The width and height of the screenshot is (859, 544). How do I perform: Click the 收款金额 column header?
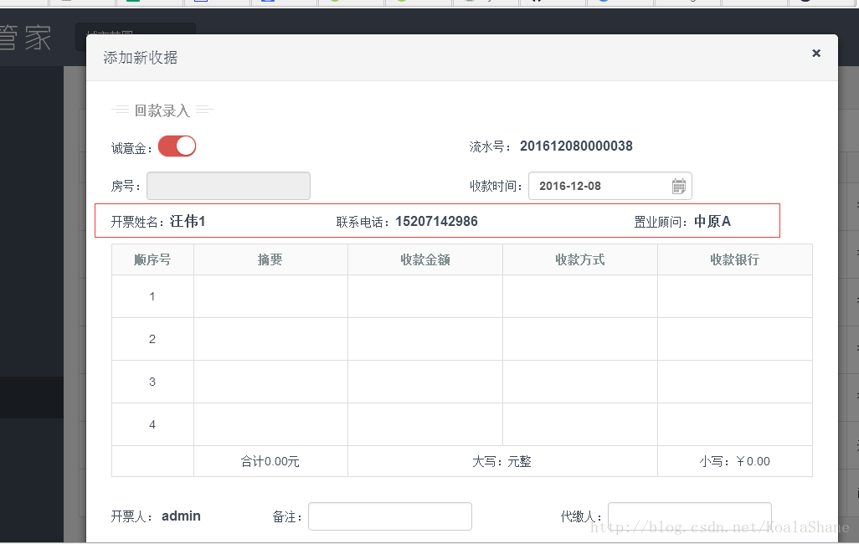[x=425, y=259]
